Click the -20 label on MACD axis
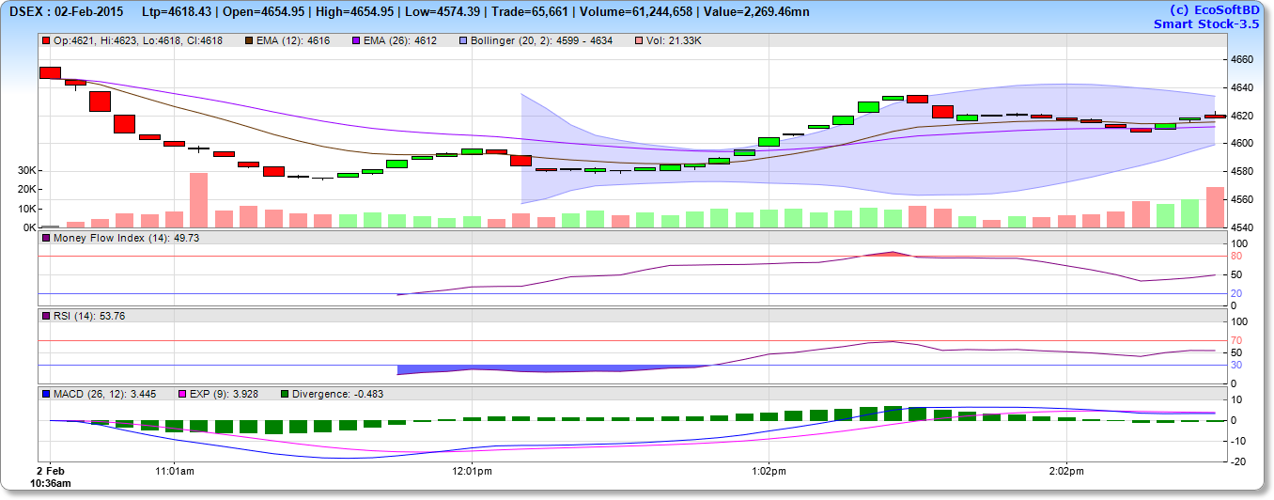1274x500 pixels. [1237, 461]
